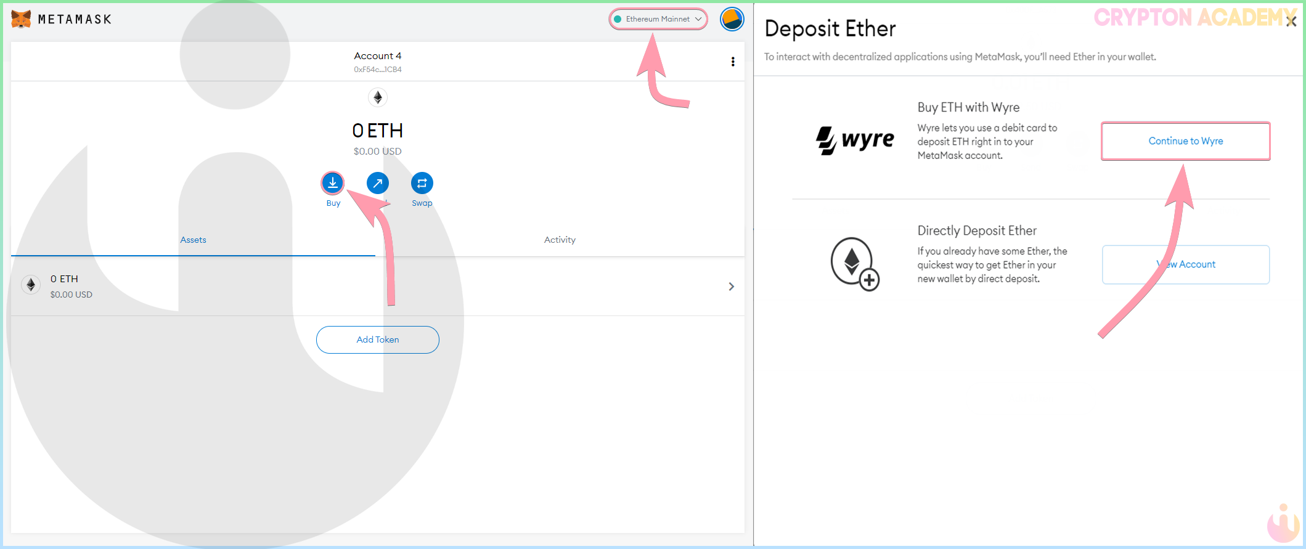This screenshot has width=1306, height=549.
Task: Open the three-dot account options menu
Action: pos(733,62)
